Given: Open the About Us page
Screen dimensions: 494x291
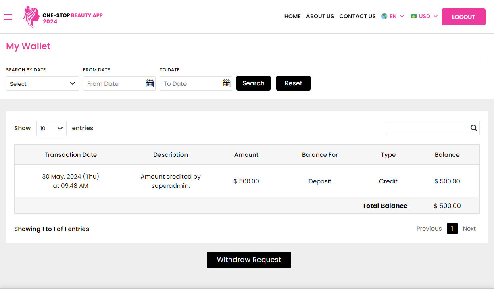Looking at the screenshot, I should 320,16.
